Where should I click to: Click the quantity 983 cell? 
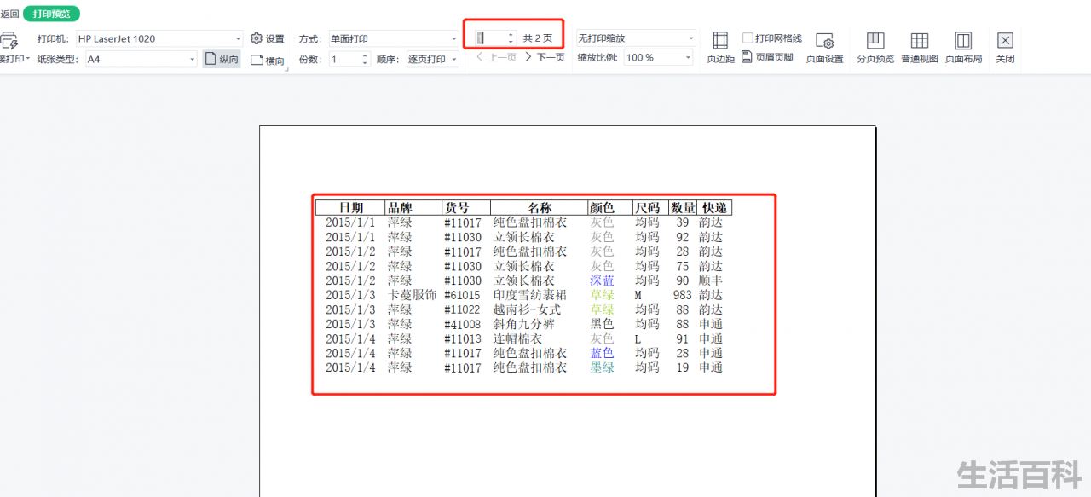point(682,295)
